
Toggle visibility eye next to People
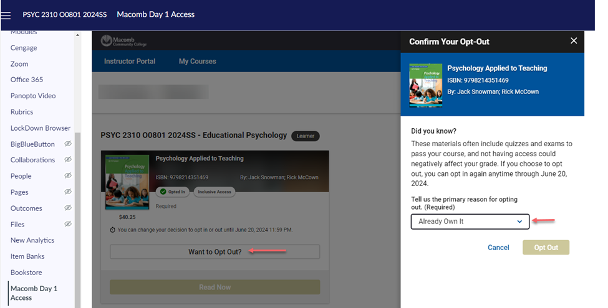pyautogui.click(x=68, y=175)
